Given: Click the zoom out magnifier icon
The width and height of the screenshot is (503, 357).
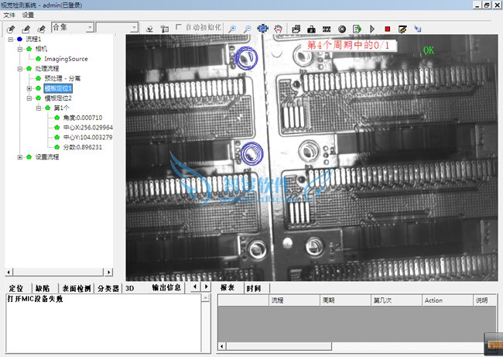Looking at the screenshot, I should [x=248, y=28].
